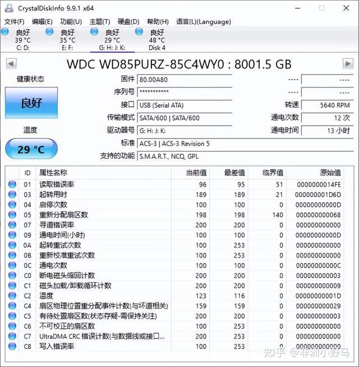Click the status orb of attribute C2 温度

pos(12,296)
